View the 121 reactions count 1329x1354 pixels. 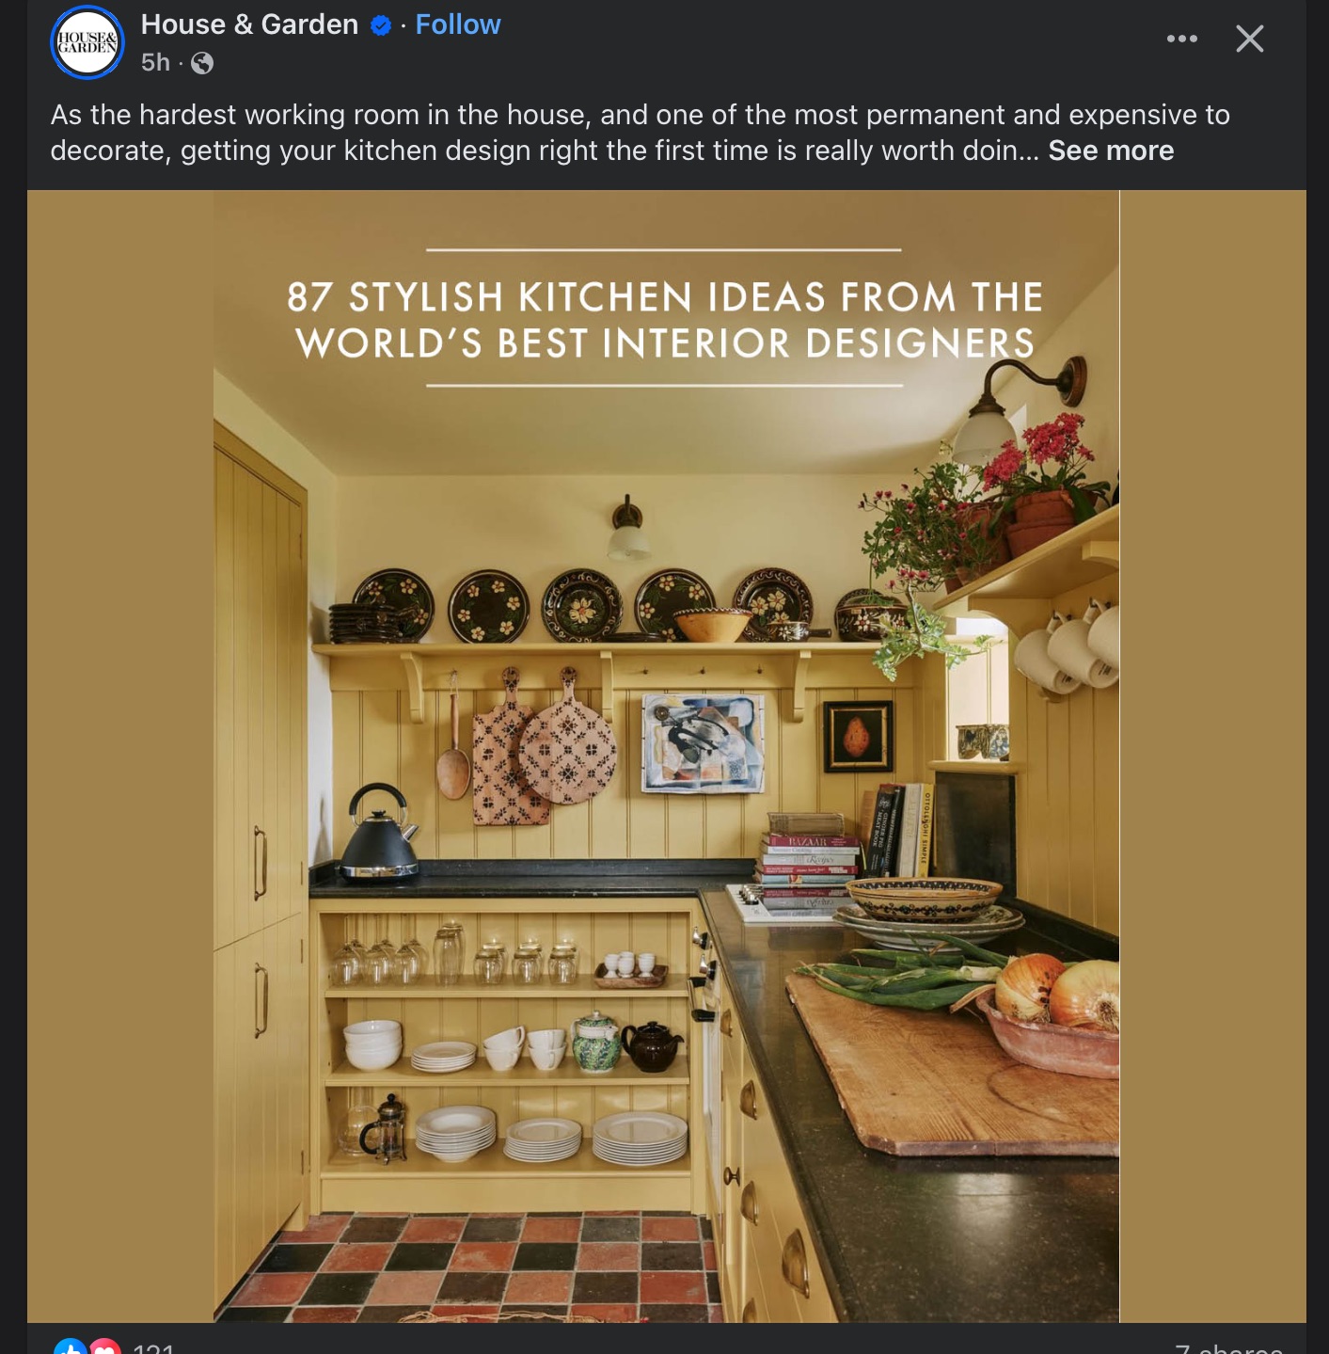click(x=153, y=1347)
